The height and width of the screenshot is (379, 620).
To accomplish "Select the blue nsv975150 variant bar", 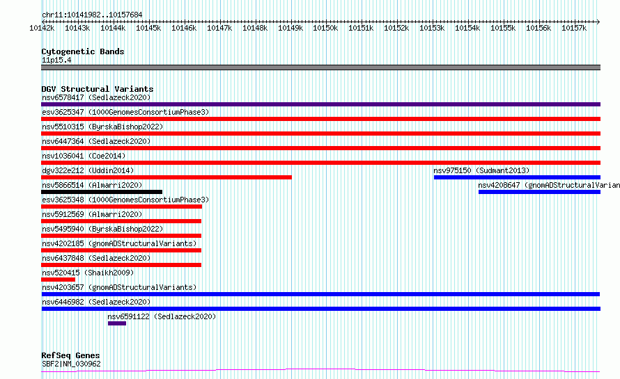I will 517,177.
